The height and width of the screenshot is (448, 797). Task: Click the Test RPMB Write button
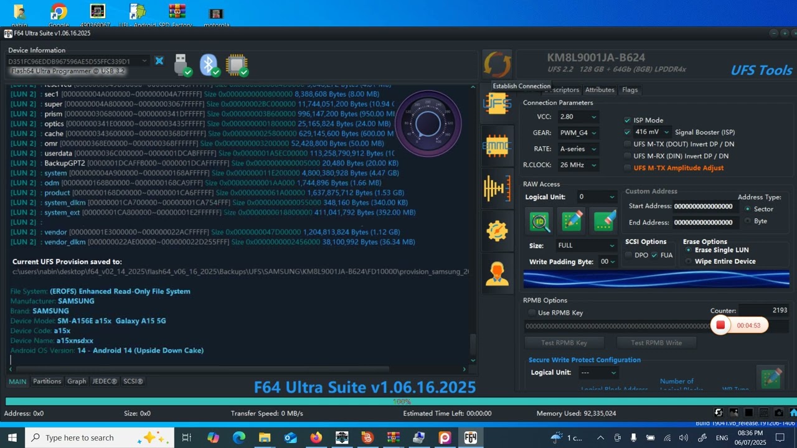(656, 343)
